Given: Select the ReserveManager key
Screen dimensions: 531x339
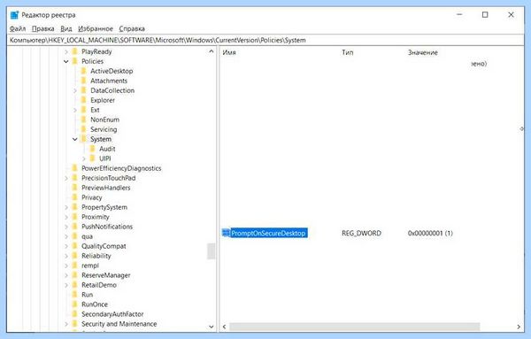Looking at the screenshot, I should click(106, 275).
